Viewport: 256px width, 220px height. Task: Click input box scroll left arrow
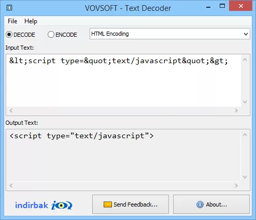coord(11,110)
